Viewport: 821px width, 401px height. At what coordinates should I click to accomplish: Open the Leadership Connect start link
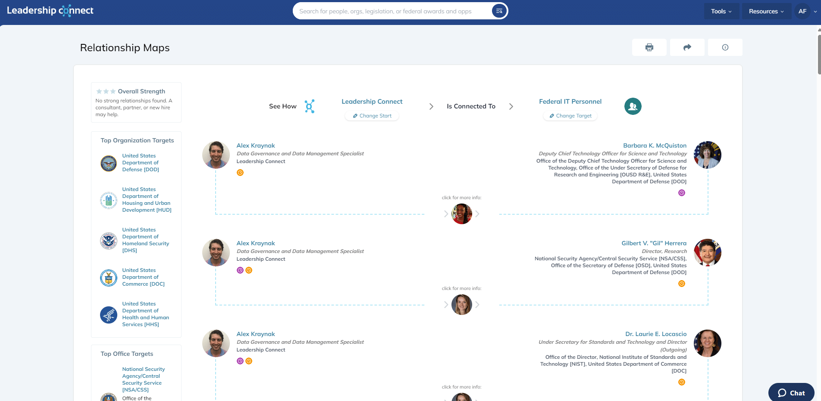372,102
